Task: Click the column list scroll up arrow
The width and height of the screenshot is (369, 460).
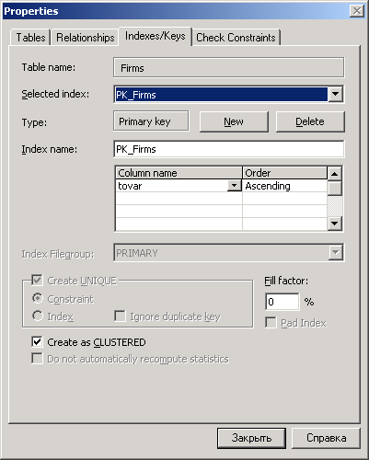Action: (334, 174)
